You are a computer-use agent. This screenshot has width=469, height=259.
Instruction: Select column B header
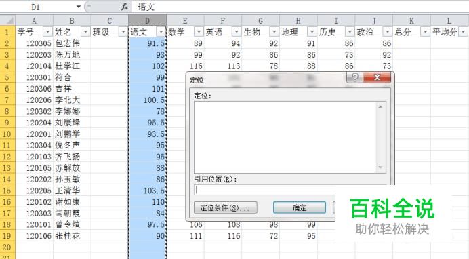click(x=72, y=20)
